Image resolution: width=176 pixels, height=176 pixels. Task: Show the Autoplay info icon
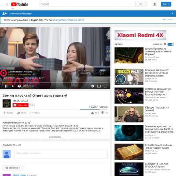(165, 44)
